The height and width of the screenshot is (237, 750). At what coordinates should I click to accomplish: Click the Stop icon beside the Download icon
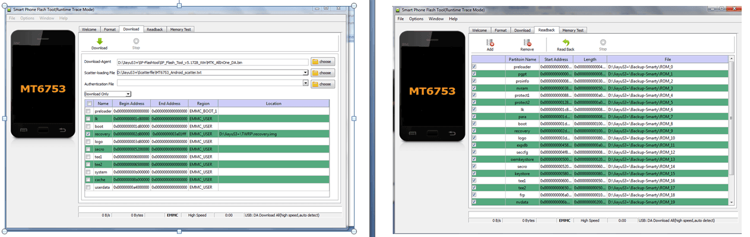click(136, 41)
